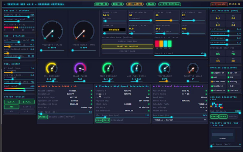This screenshot has width=243, height=152.
Task: Toggle the C.E. system switch
Action: (27, 111)
